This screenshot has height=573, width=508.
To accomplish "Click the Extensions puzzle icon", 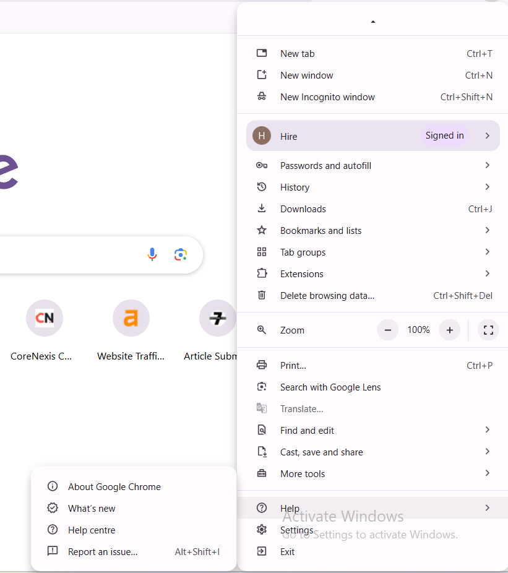I will click(262, 274).
